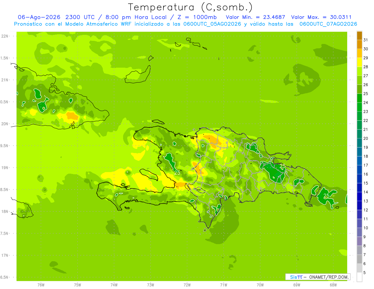Pick the white legend band below 5

pyautogui.click(x=359, y=277)
